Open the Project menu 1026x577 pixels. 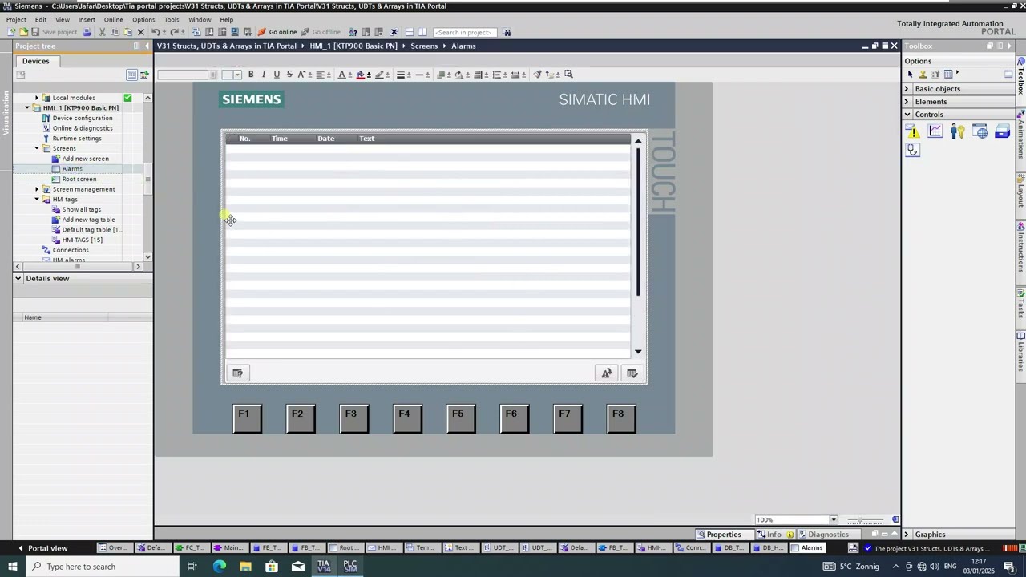click(x=16, y=19)
